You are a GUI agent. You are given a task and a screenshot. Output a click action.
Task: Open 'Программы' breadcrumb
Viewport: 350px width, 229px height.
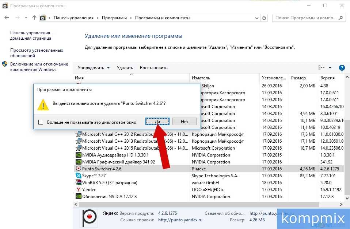[x=114, y=18]
